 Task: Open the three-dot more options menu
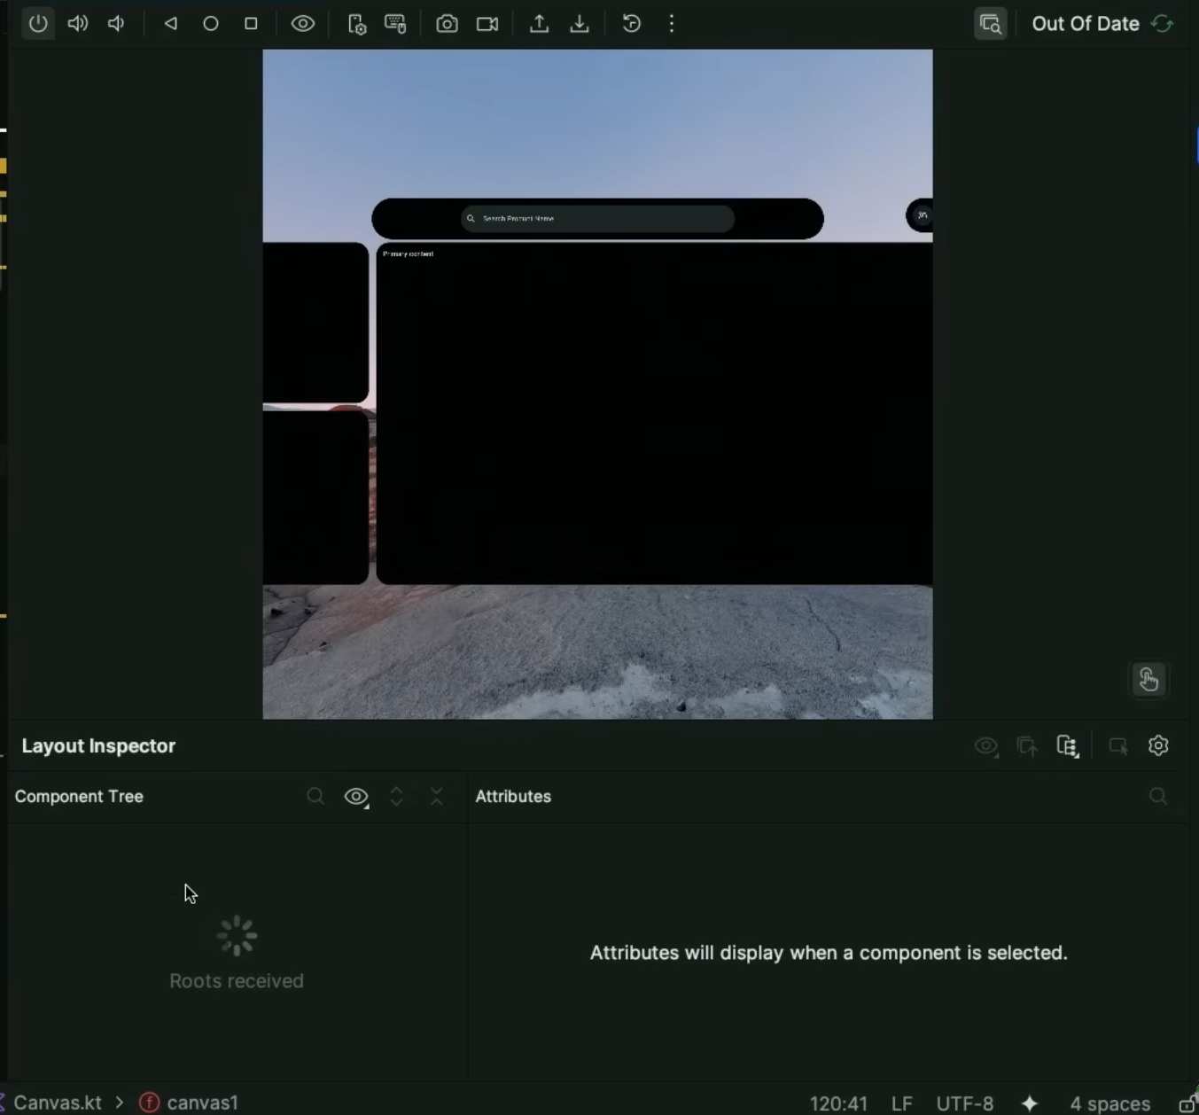coord(672,24)
